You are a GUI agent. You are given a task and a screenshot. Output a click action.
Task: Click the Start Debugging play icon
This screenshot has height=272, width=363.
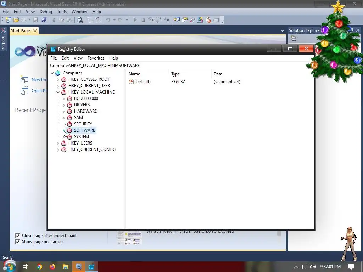[x=135, y=20]
